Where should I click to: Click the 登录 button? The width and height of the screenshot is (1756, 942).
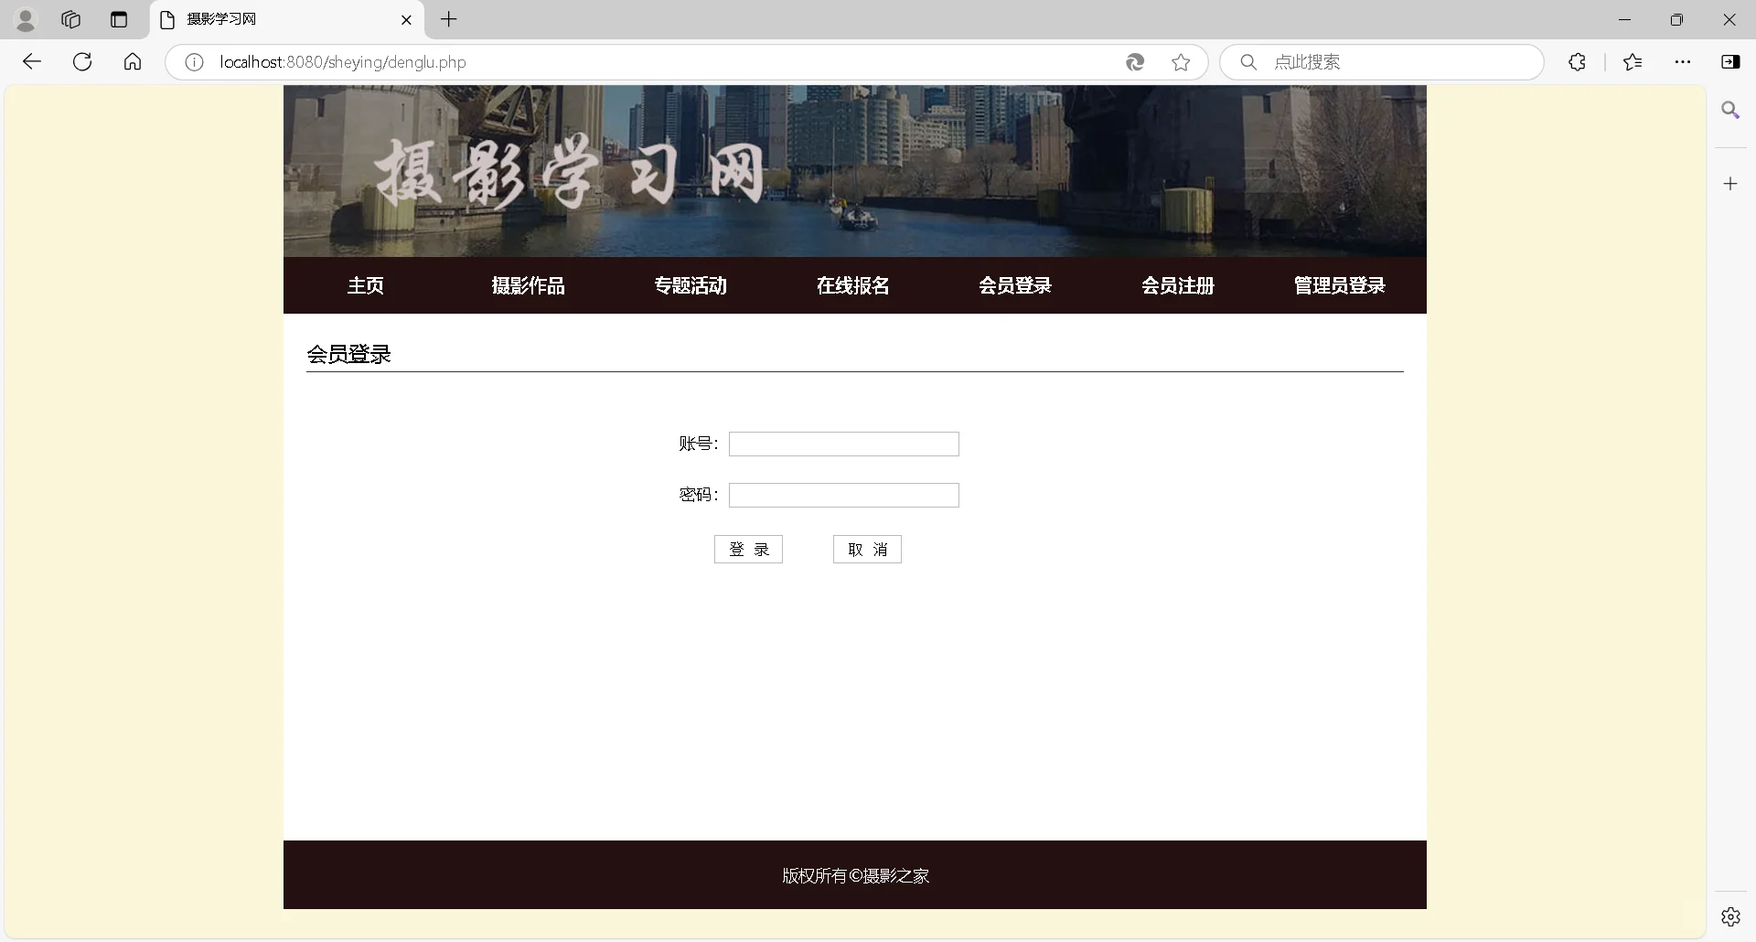pos(748,549)
